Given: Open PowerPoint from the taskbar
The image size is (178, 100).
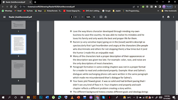Looking at the screenshot, I should coord(78,97).
